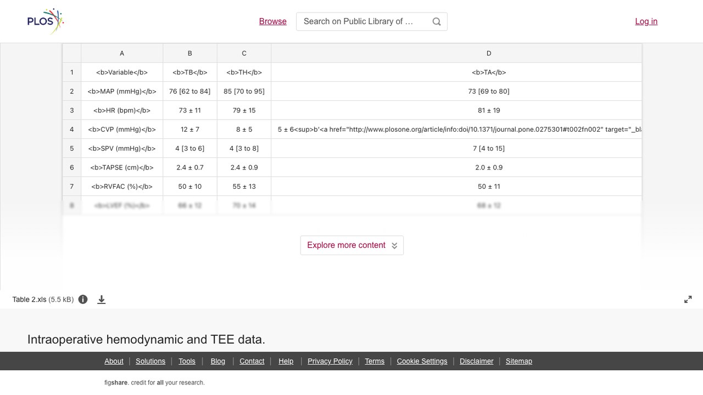
Task: Download Table 2.xls file
Action: click(102, 300)
